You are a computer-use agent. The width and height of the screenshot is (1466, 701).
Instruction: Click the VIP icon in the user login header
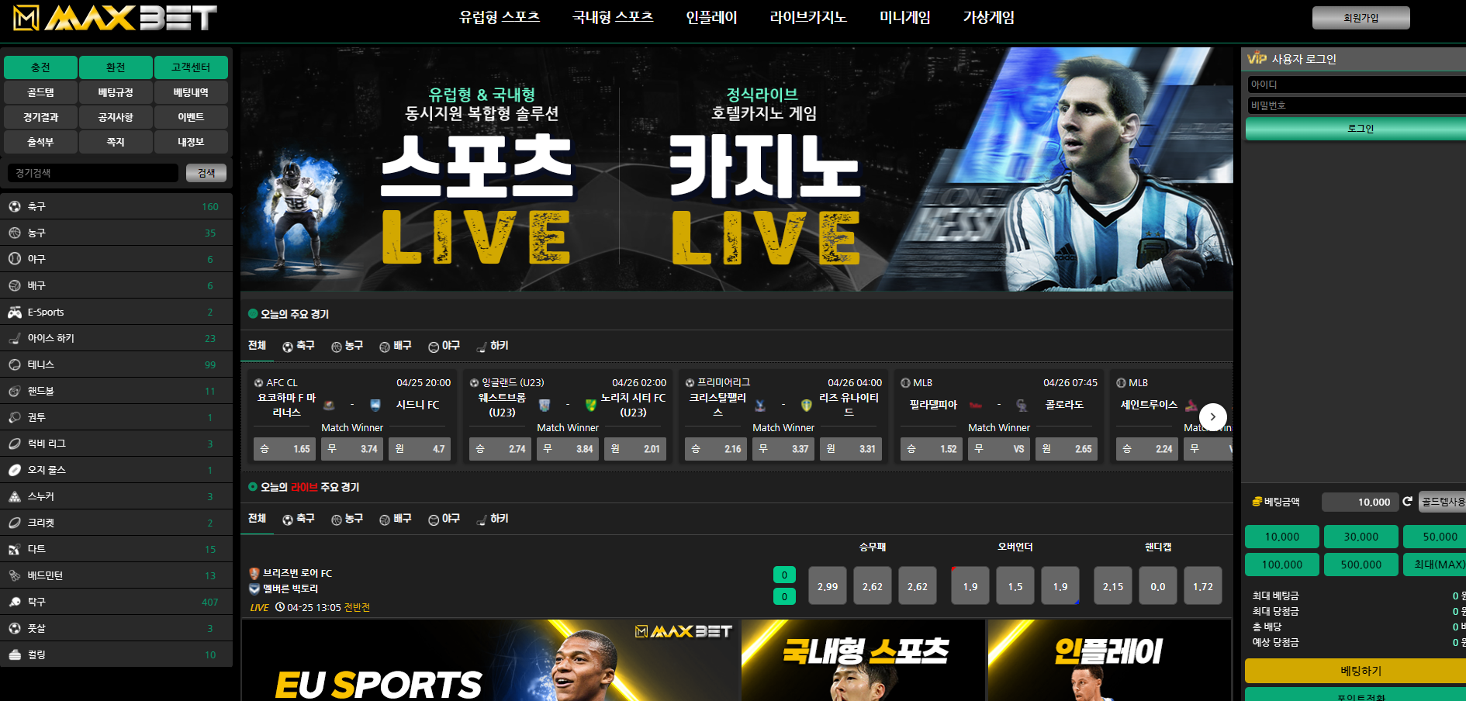click(1257, 58)
